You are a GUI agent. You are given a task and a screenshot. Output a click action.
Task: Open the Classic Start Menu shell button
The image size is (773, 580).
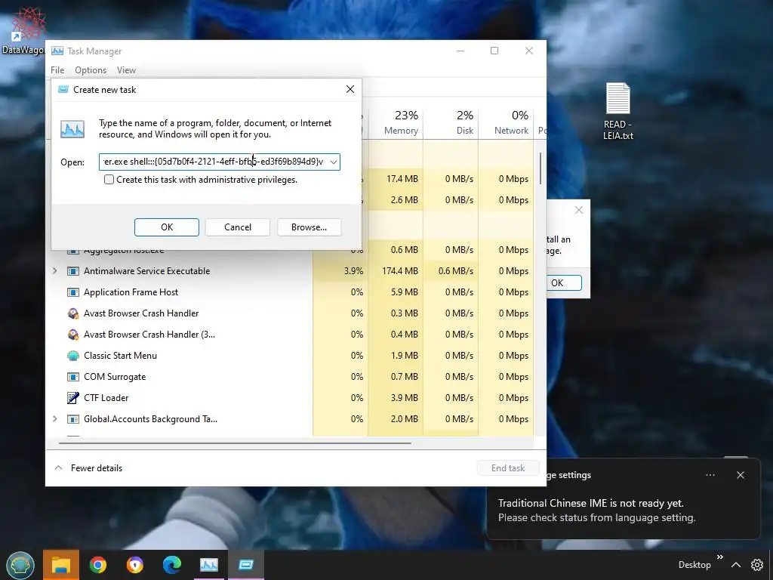pos(20,565)
